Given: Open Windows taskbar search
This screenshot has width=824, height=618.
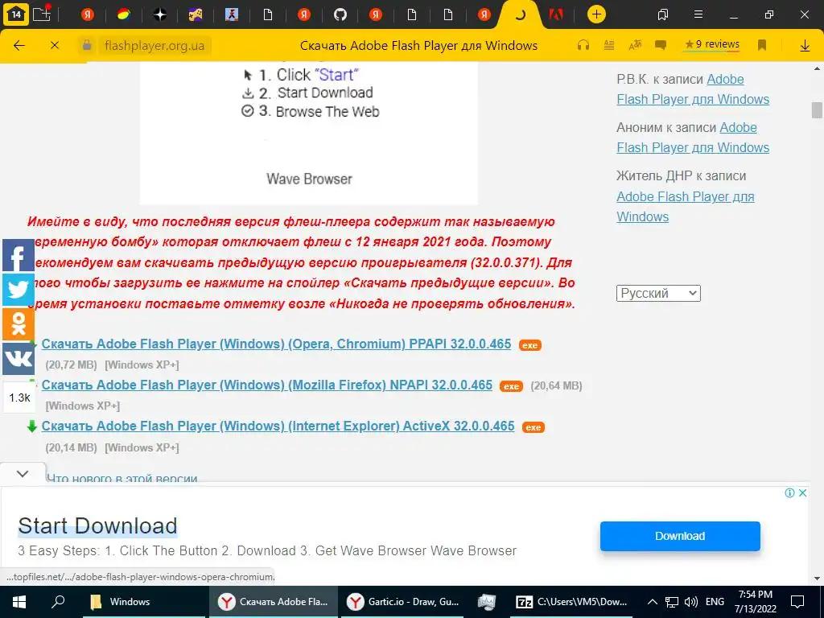Looking at the screenshot, I should click(x=58, y=602).
